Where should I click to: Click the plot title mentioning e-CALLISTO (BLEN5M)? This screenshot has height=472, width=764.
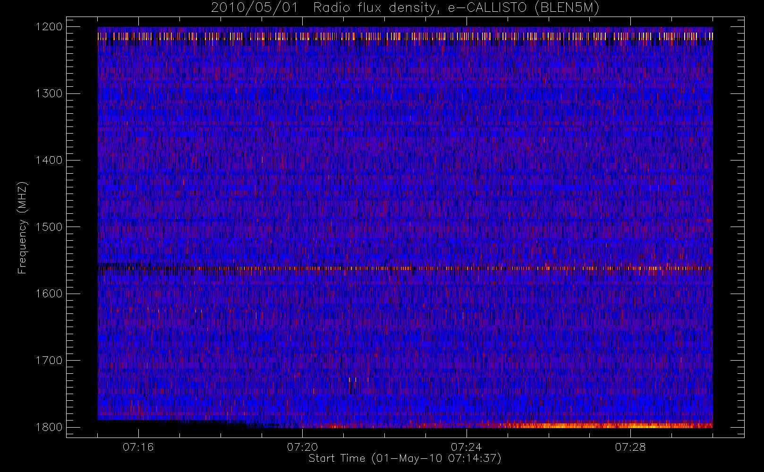(405, 8)
